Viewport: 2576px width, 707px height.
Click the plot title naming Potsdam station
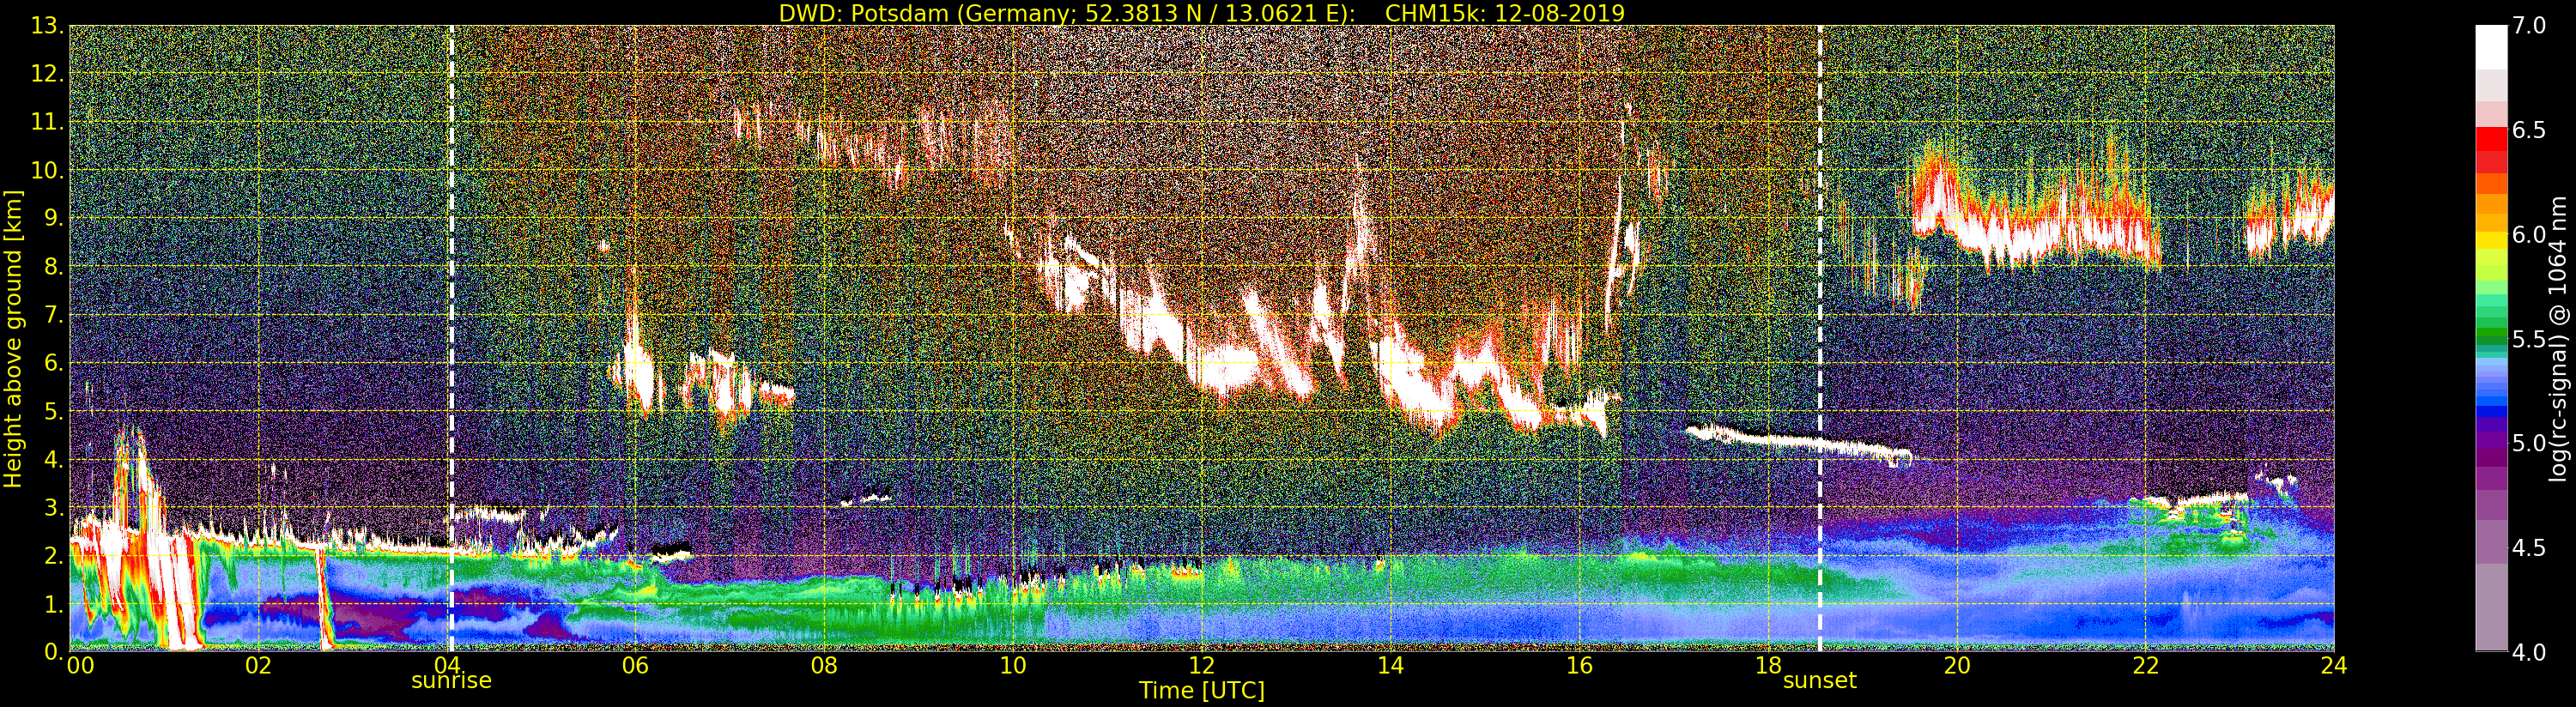click(x=1202, y=13)
